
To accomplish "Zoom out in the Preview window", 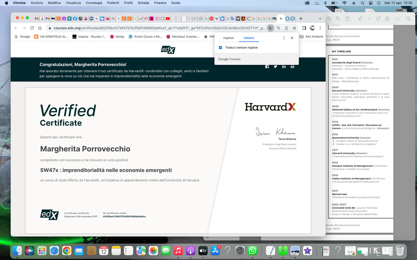I will coord(329,19).
